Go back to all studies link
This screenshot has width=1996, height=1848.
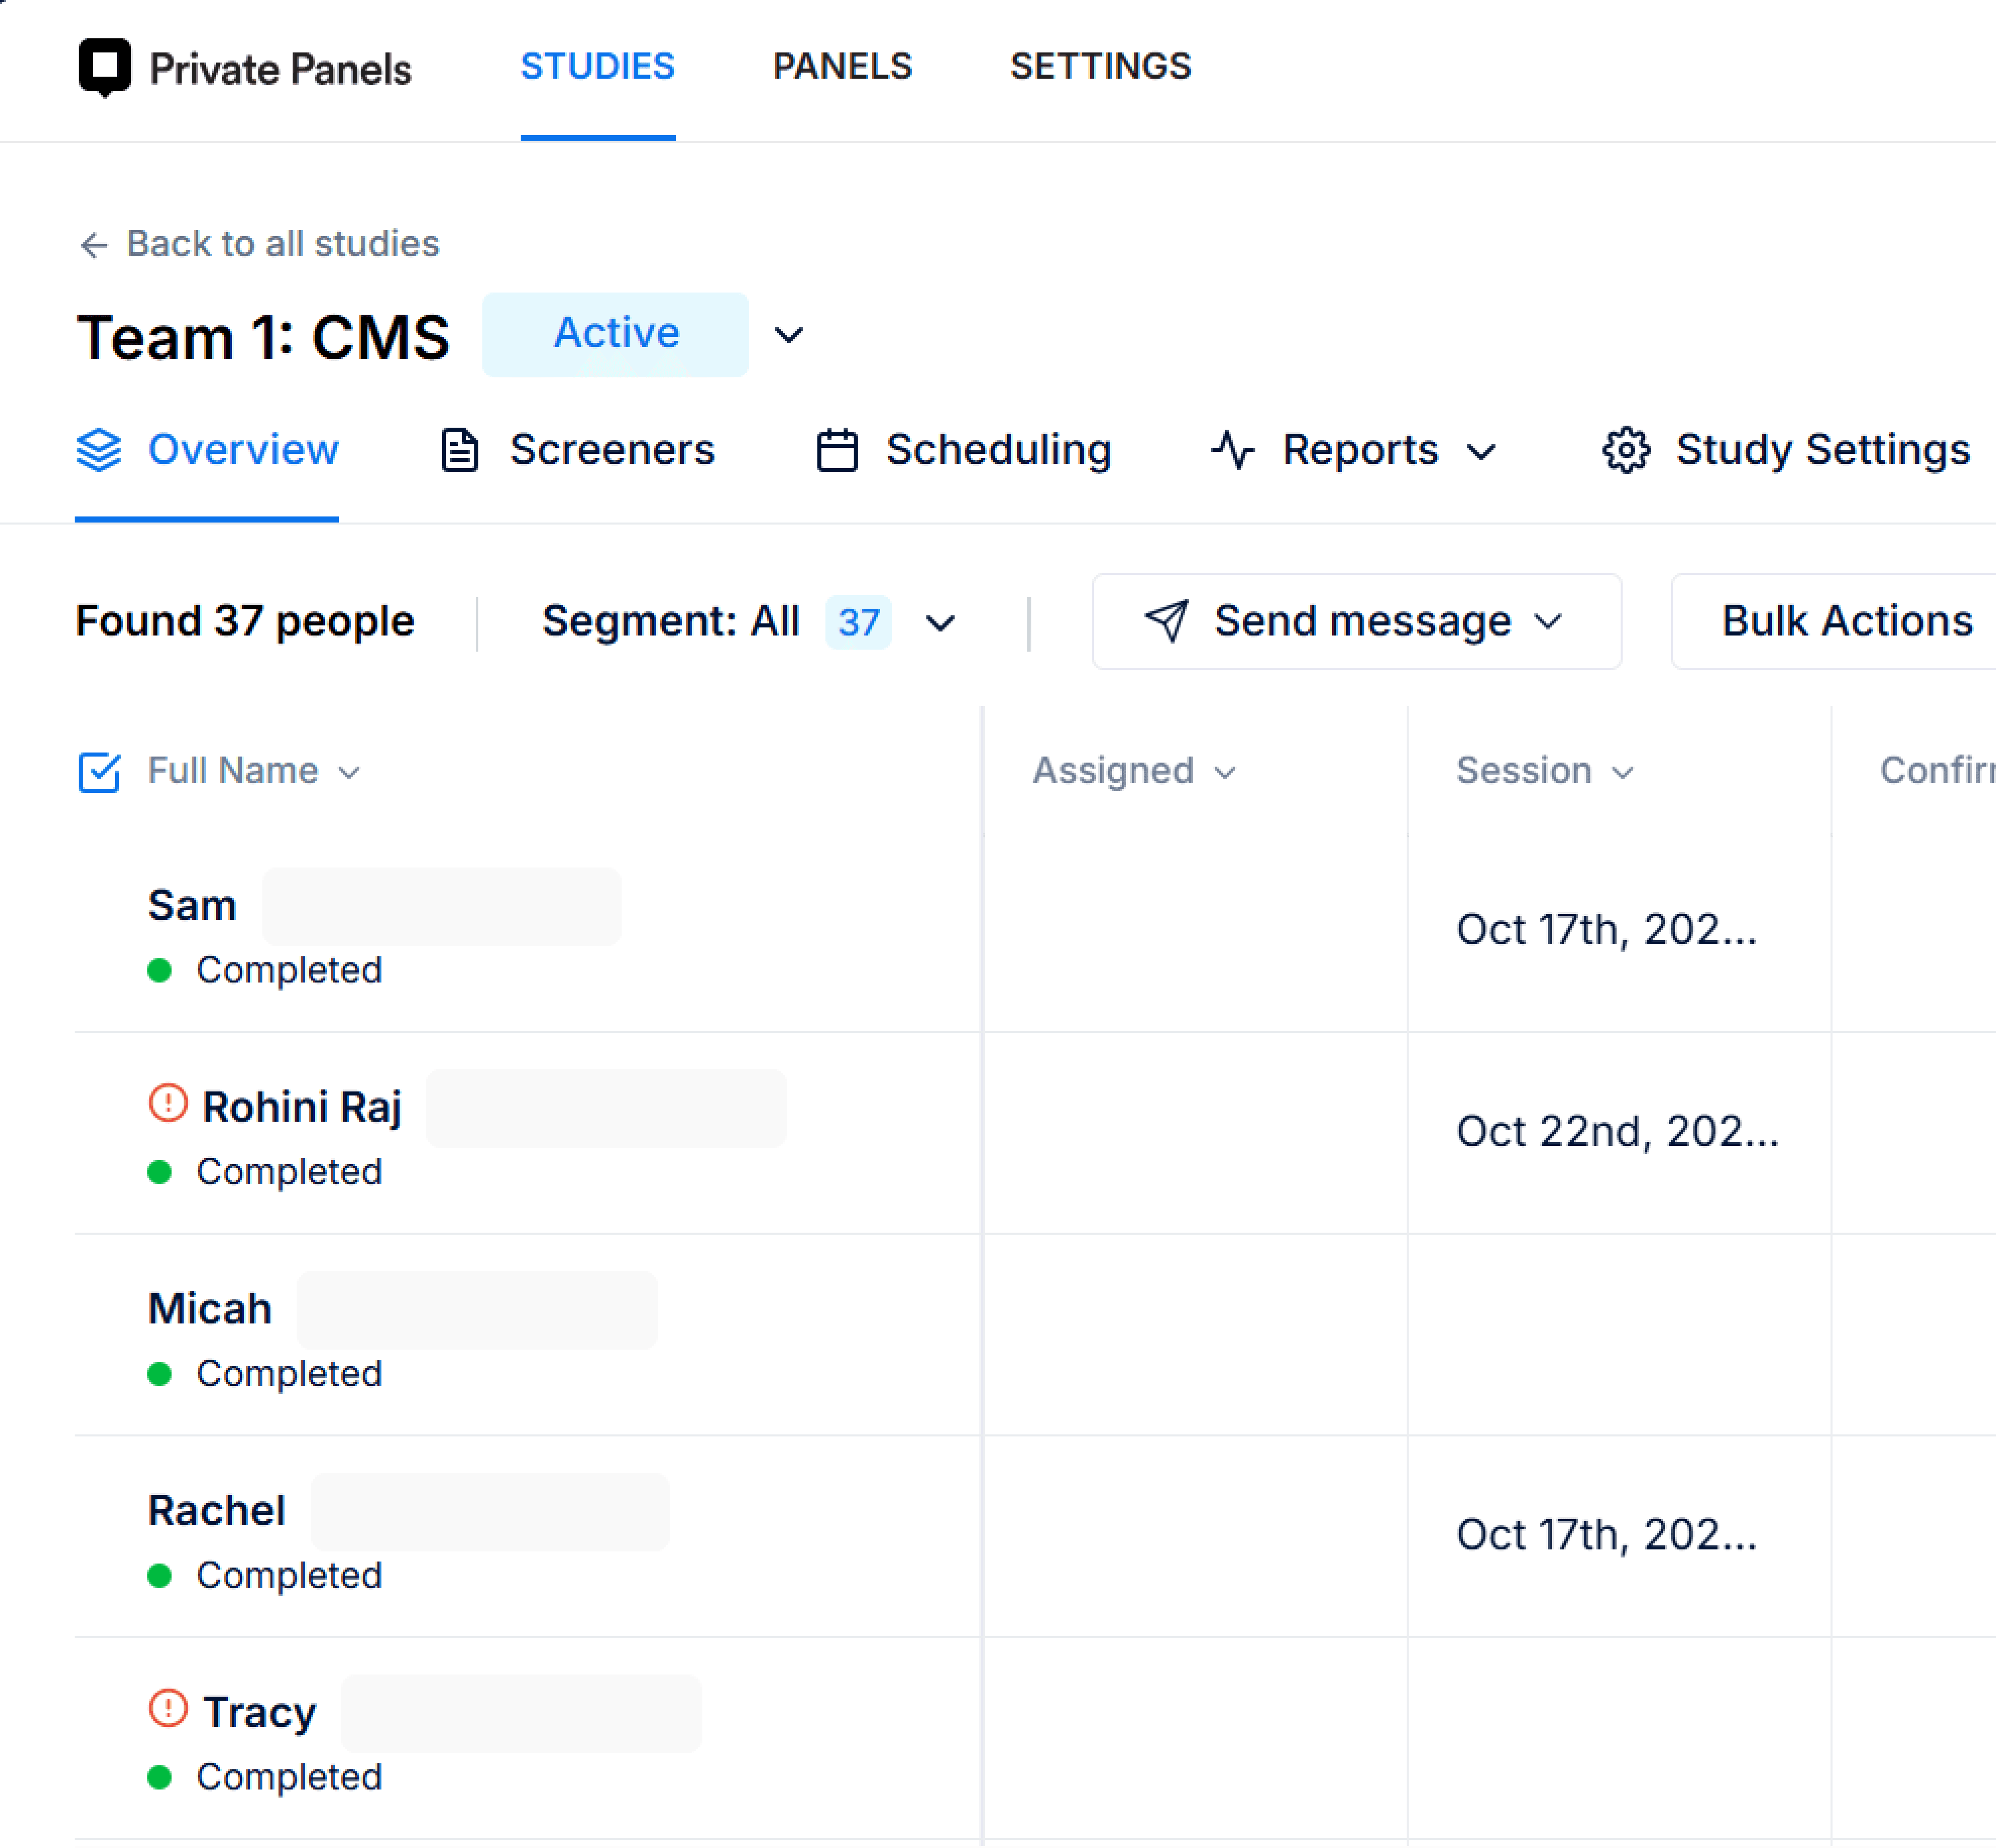282,245
